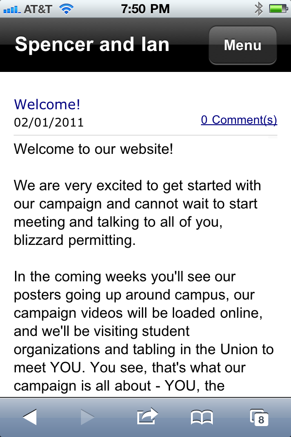The height and width of the screenshot is (437, 291).
Task: Click the post date 02/01/2011
Action: (49, 122)
